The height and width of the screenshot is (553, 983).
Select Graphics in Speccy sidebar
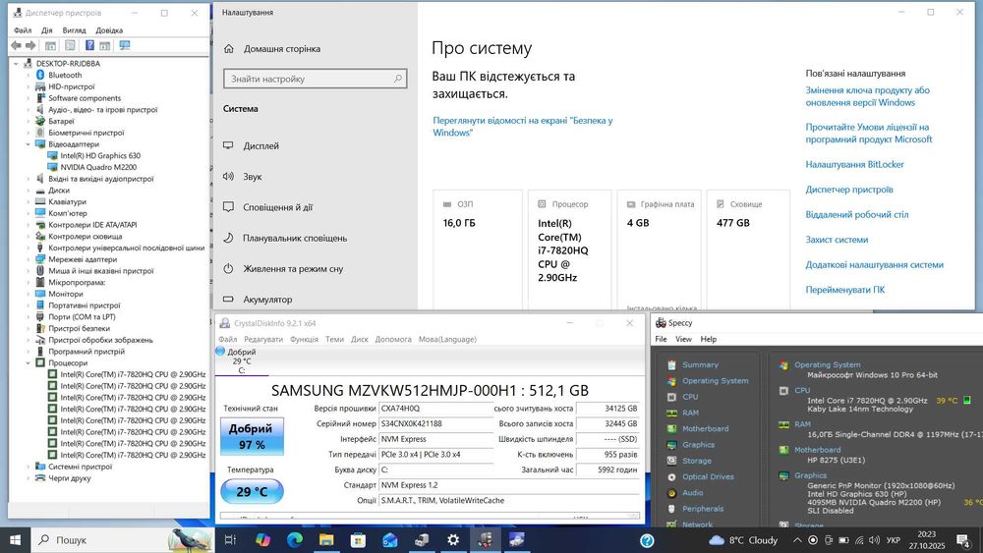698,445
